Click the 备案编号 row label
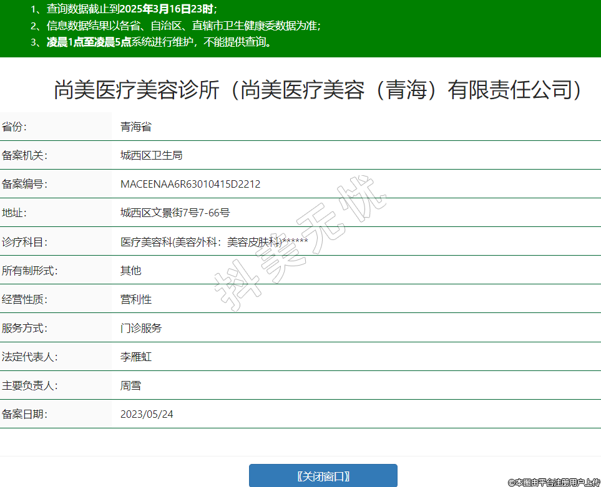The height and width of the screenshot is (487, 601). [x=24, y=184]
